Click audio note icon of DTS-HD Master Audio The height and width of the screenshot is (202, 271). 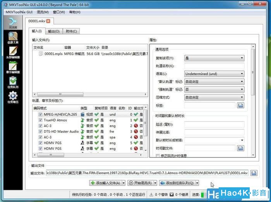(82, 132)
